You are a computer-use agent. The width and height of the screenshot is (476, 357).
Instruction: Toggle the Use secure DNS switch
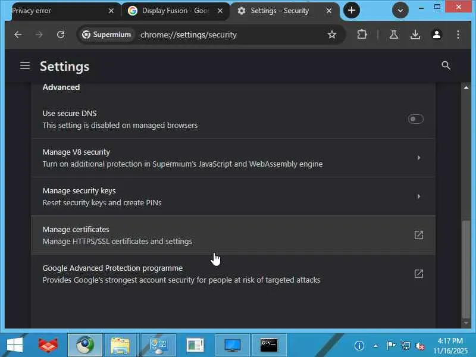[415, 119]
